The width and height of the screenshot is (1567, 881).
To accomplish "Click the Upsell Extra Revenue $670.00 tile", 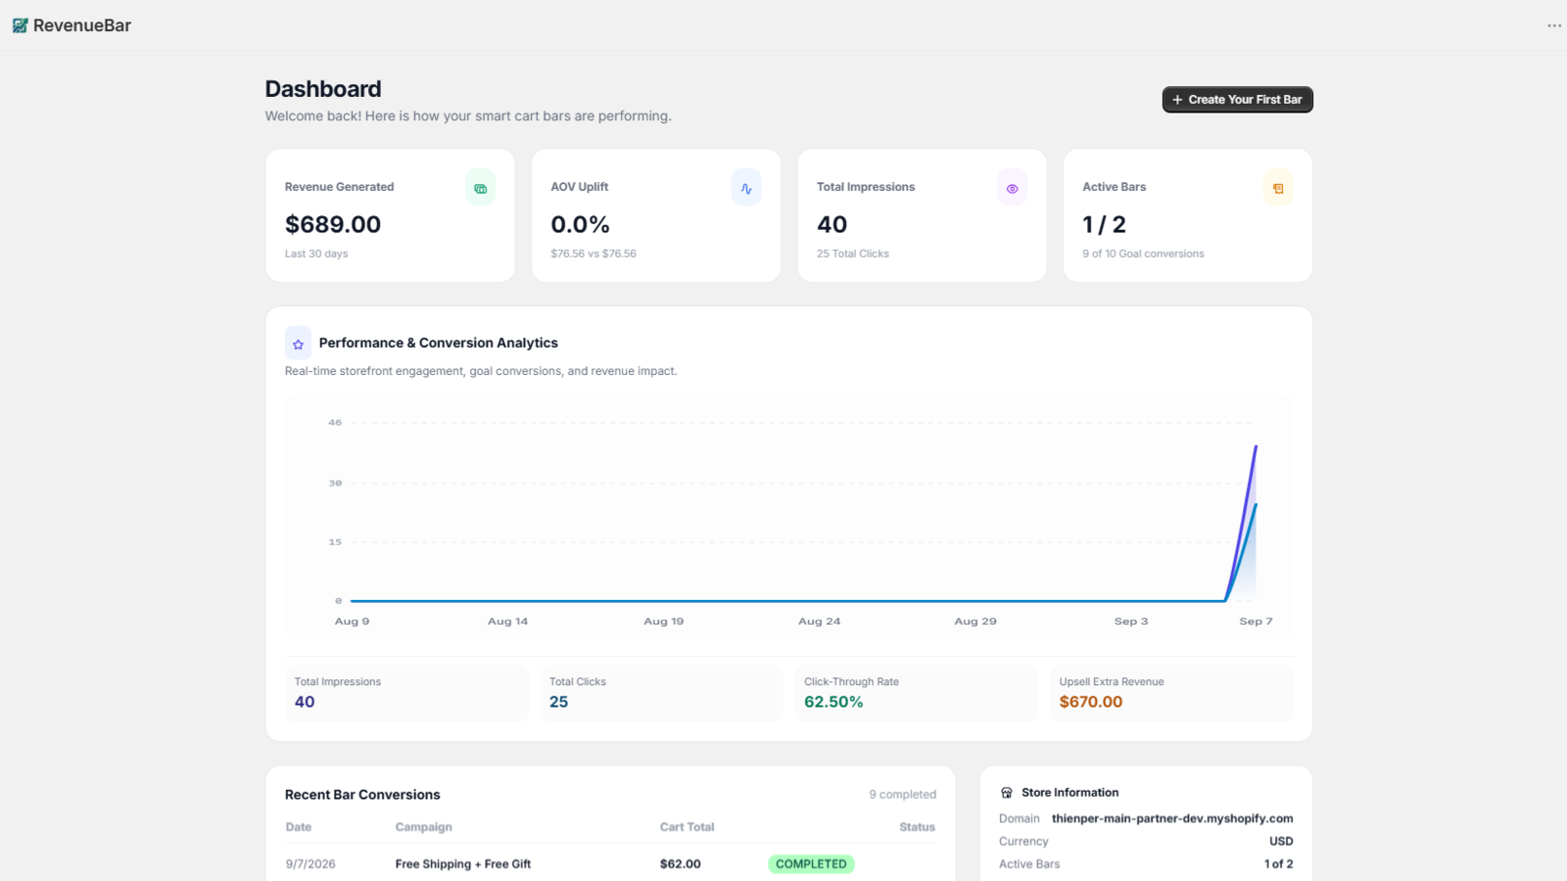I will click(1171, 693).
